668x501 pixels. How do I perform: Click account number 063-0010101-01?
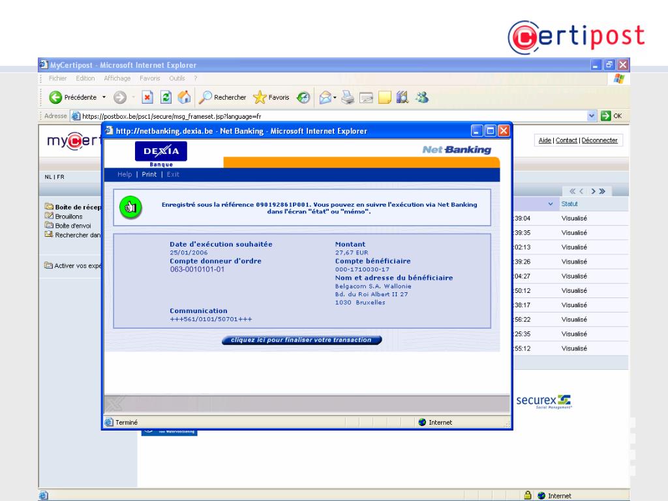tap(197, 269)
